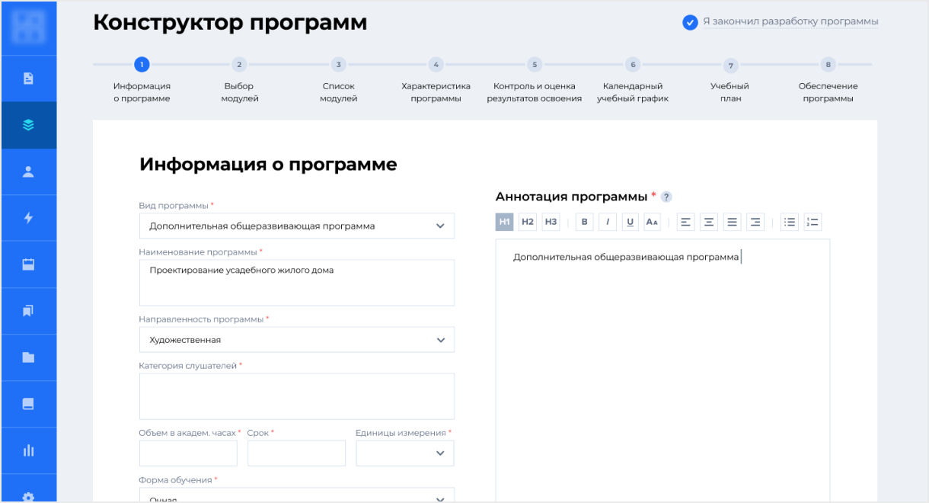Click the Aa text case button
Screen dimensions: 929x503
pyautogui.click(x=652, y=222)
